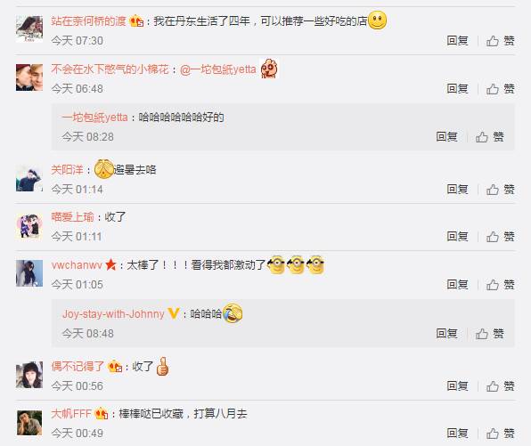Give a thumbs-up to 关阳洋's comment

(x=500, y=190)
